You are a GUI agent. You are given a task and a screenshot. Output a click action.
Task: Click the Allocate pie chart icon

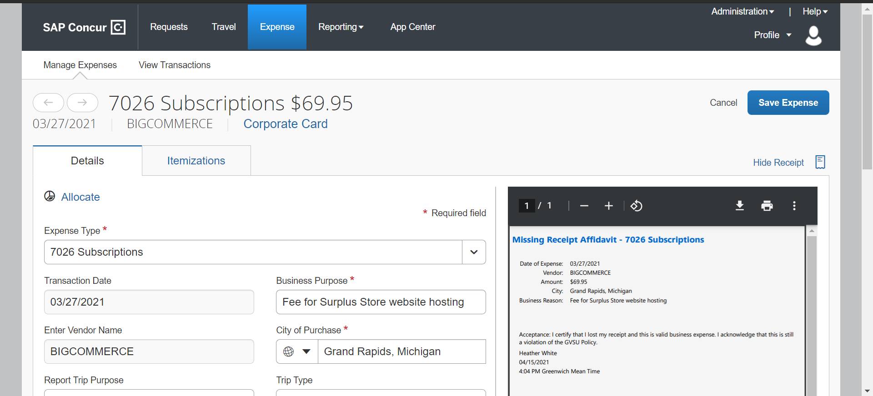50,196
